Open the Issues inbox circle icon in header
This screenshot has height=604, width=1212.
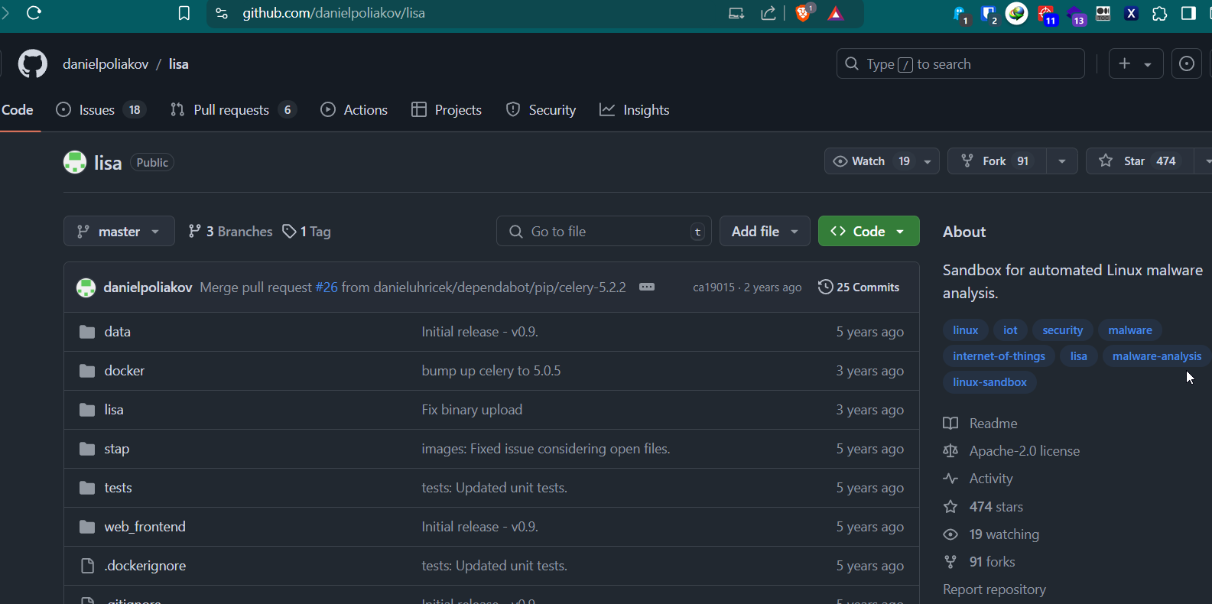click(1187, 64)
